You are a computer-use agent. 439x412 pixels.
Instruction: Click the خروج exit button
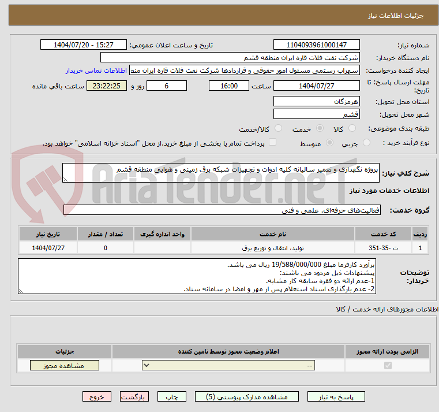(x=96, y=397)
